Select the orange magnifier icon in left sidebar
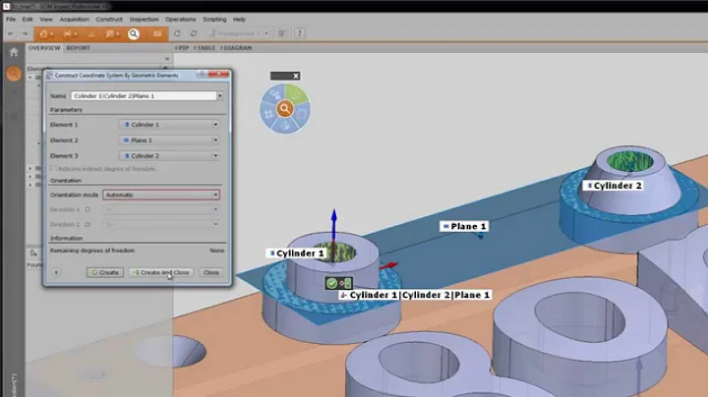Screen dimensions: 708x397 [14, 74]
